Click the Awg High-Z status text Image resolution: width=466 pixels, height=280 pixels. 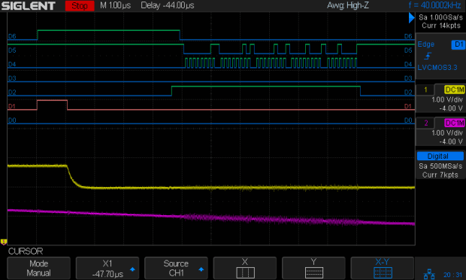click(x=348, y=5)
